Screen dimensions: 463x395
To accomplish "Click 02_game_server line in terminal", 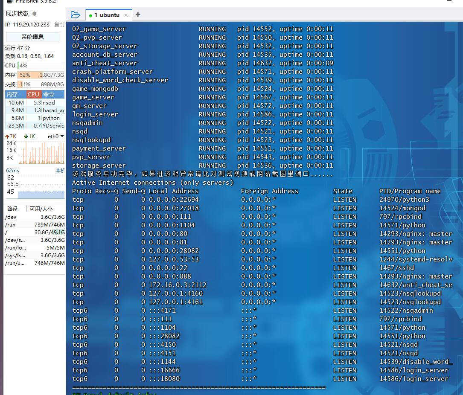I will 203,29.
